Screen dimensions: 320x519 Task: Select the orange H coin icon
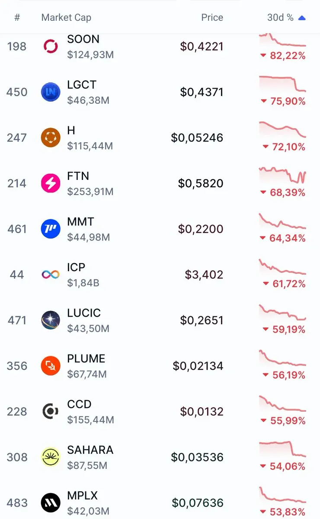point(51,138)
